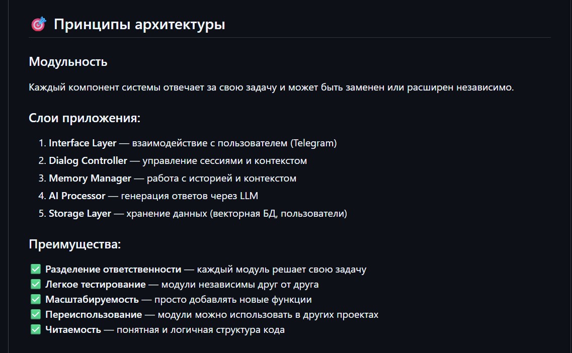The image size is (572, 353).
Task: Click the green checkmark beside Переиспользование
Action: pyautogui.click(x=35, y=314)
